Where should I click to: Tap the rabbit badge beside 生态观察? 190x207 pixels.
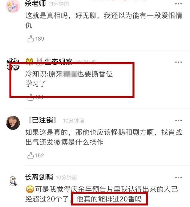pyautogui.click(x=39, y=61)
